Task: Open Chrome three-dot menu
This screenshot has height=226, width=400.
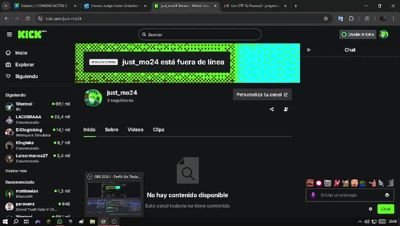Action: (394, 19)
